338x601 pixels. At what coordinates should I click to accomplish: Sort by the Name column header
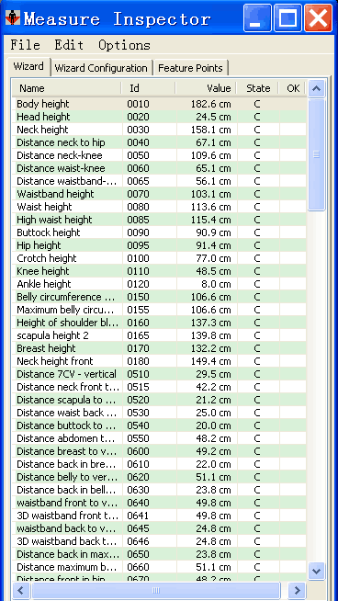click(67, 88)
